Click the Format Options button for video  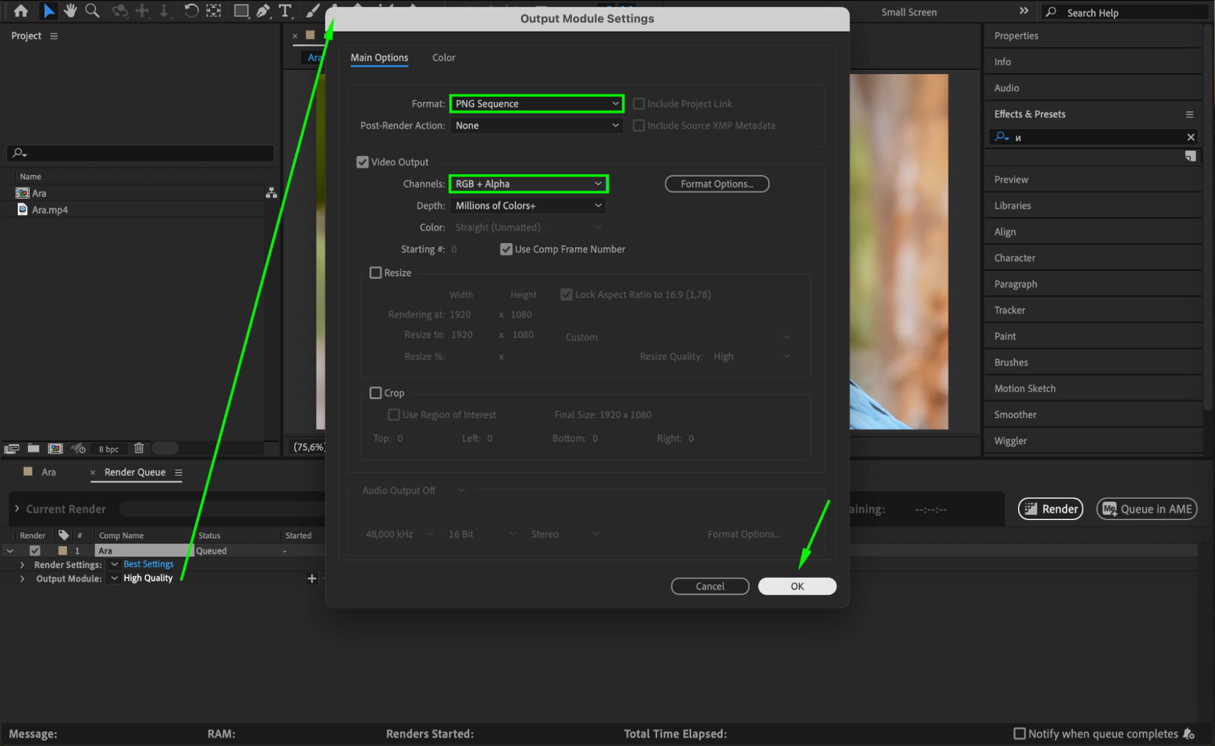coord(717,184)
